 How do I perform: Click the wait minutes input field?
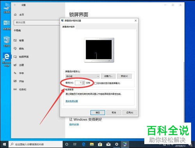[x=78, y=83]
